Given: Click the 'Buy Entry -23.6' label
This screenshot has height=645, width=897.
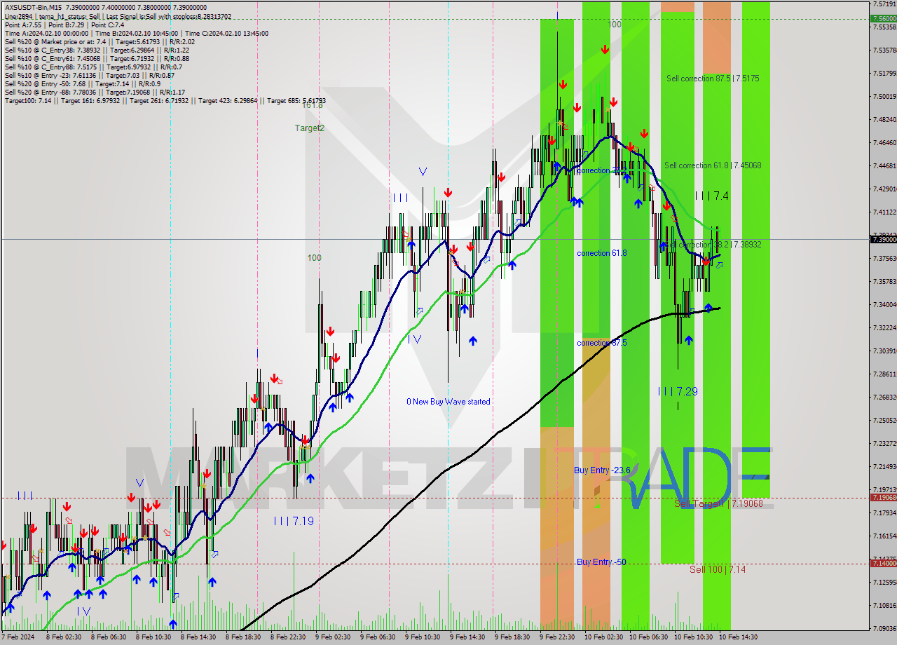Looking at the screenshot, I should (x=602, y=470).
